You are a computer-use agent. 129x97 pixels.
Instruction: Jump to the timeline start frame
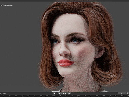click(59, 93)
